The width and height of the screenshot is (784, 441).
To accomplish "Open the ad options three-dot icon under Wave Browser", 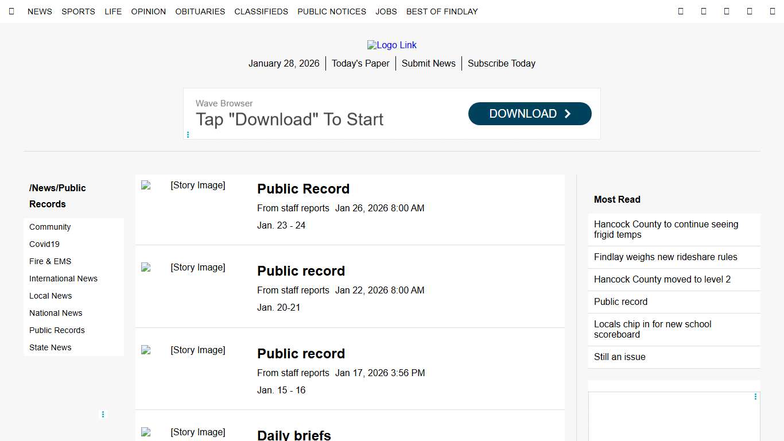I will click(x=188, y=134).
